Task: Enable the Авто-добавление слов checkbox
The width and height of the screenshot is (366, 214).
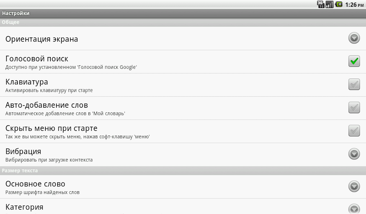Action: coord(354,108)
